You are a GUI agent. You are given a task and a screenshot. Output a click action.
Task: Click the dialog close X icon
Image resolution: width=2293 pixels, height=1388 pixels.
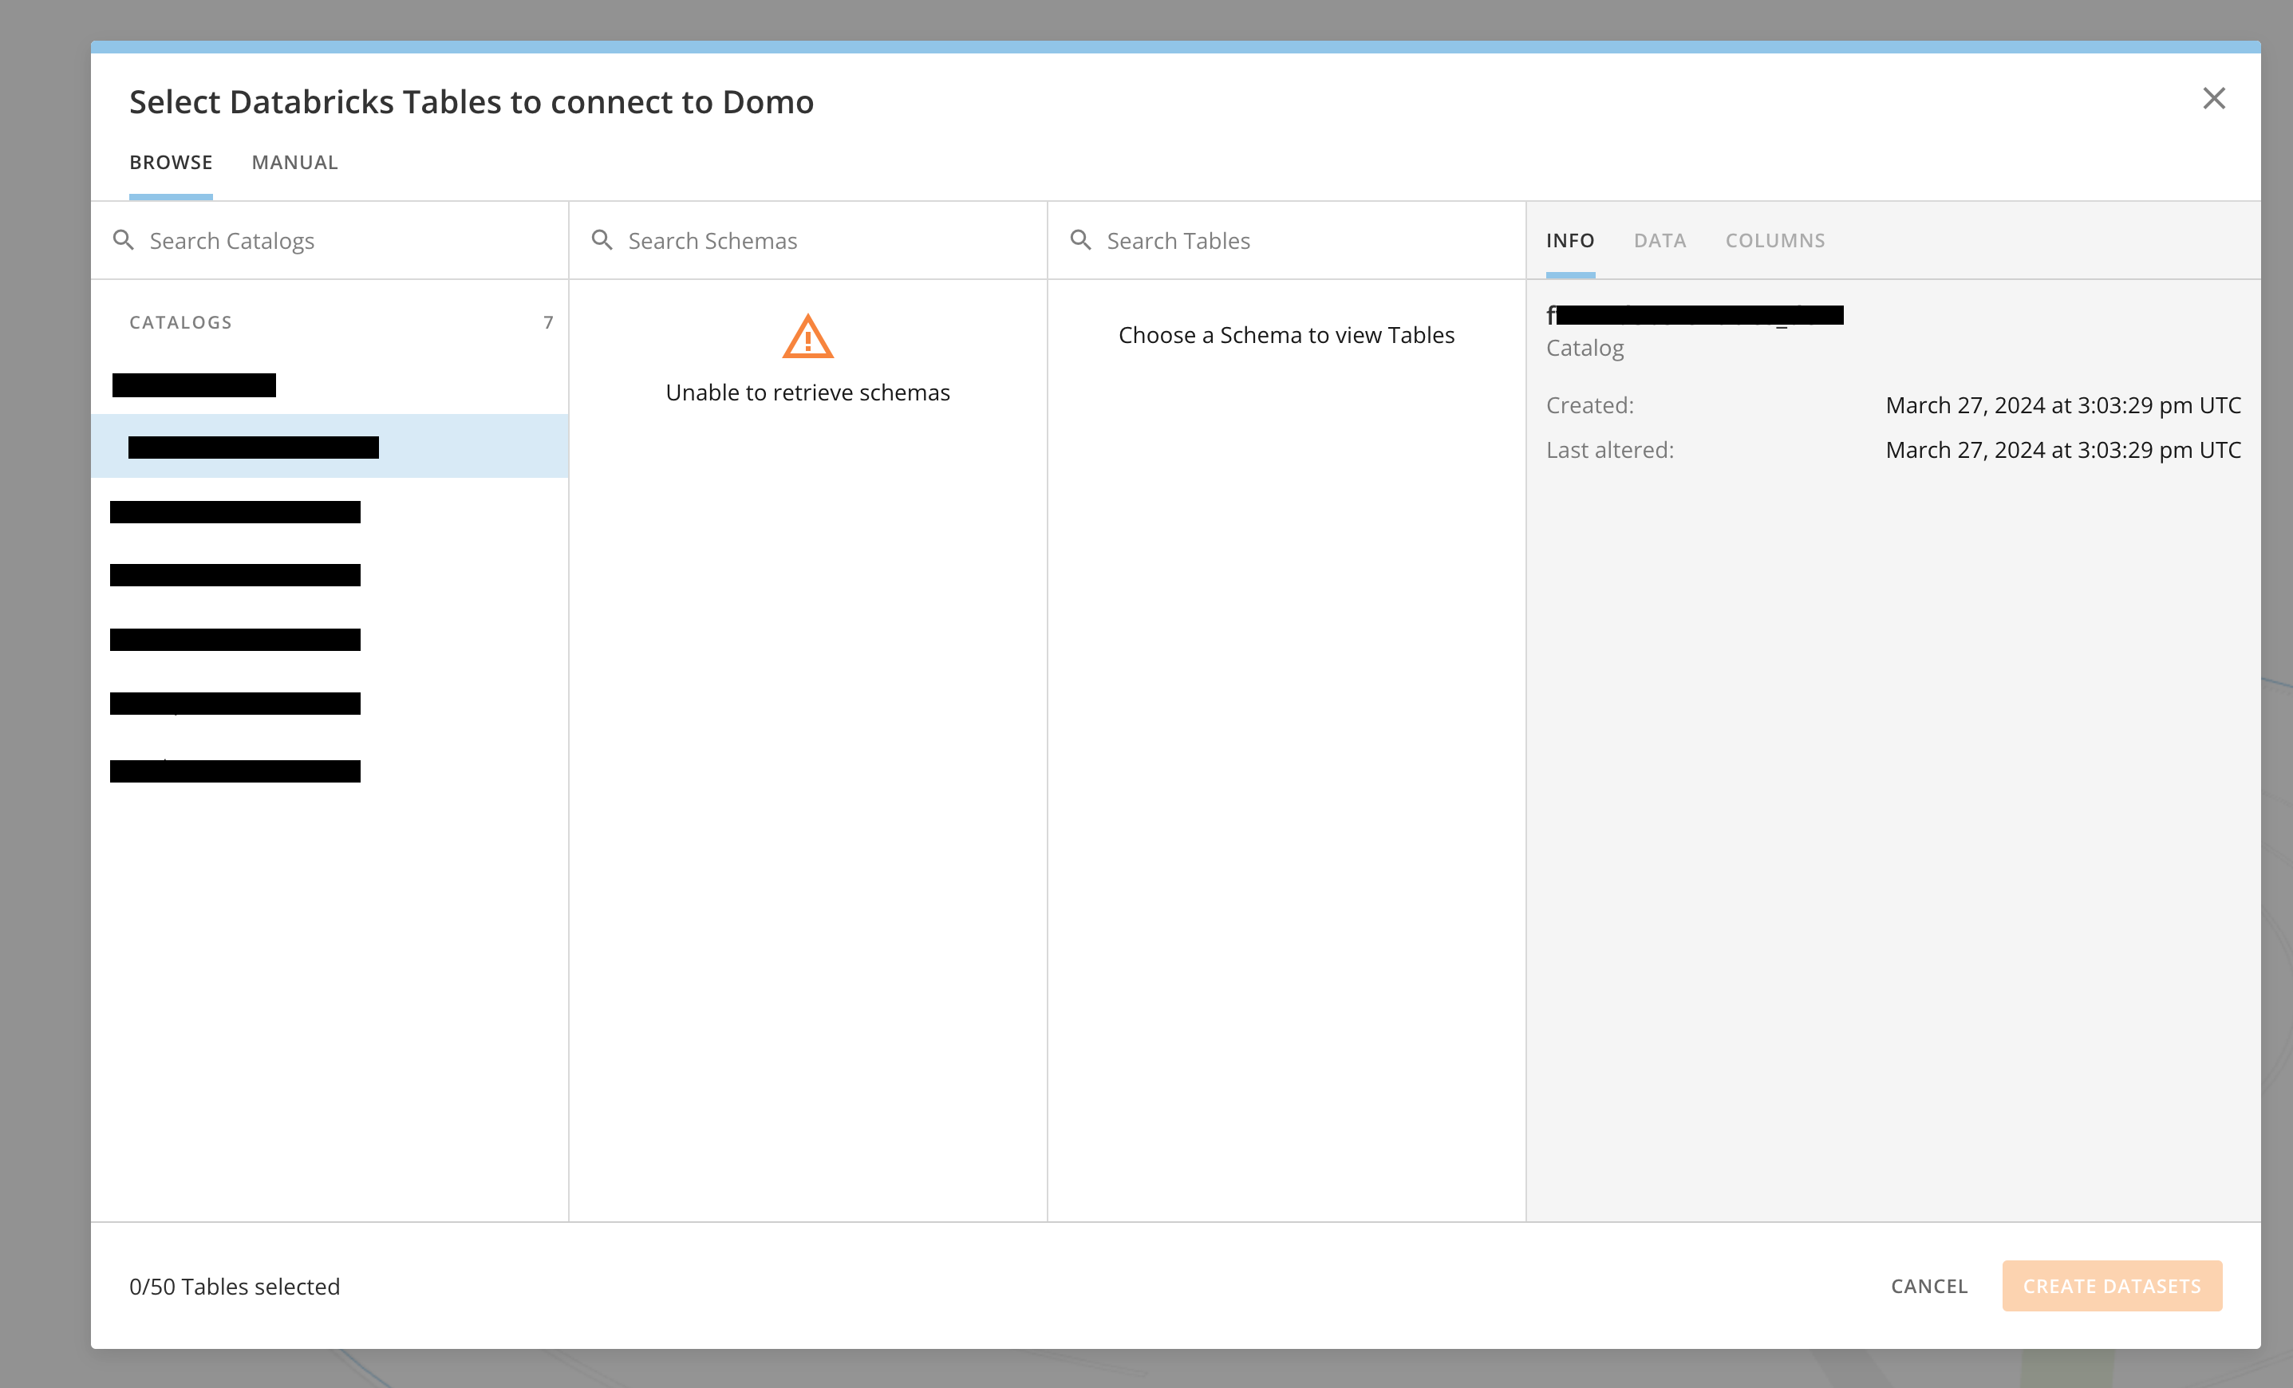coord(2214,99)
